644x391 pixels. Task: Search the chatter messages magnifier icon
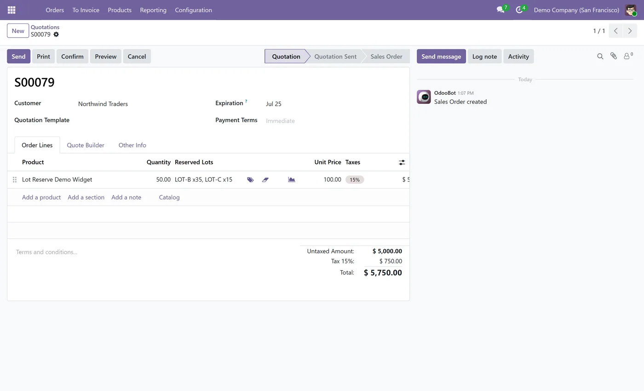pyautogui.click(x=600, y=57)
